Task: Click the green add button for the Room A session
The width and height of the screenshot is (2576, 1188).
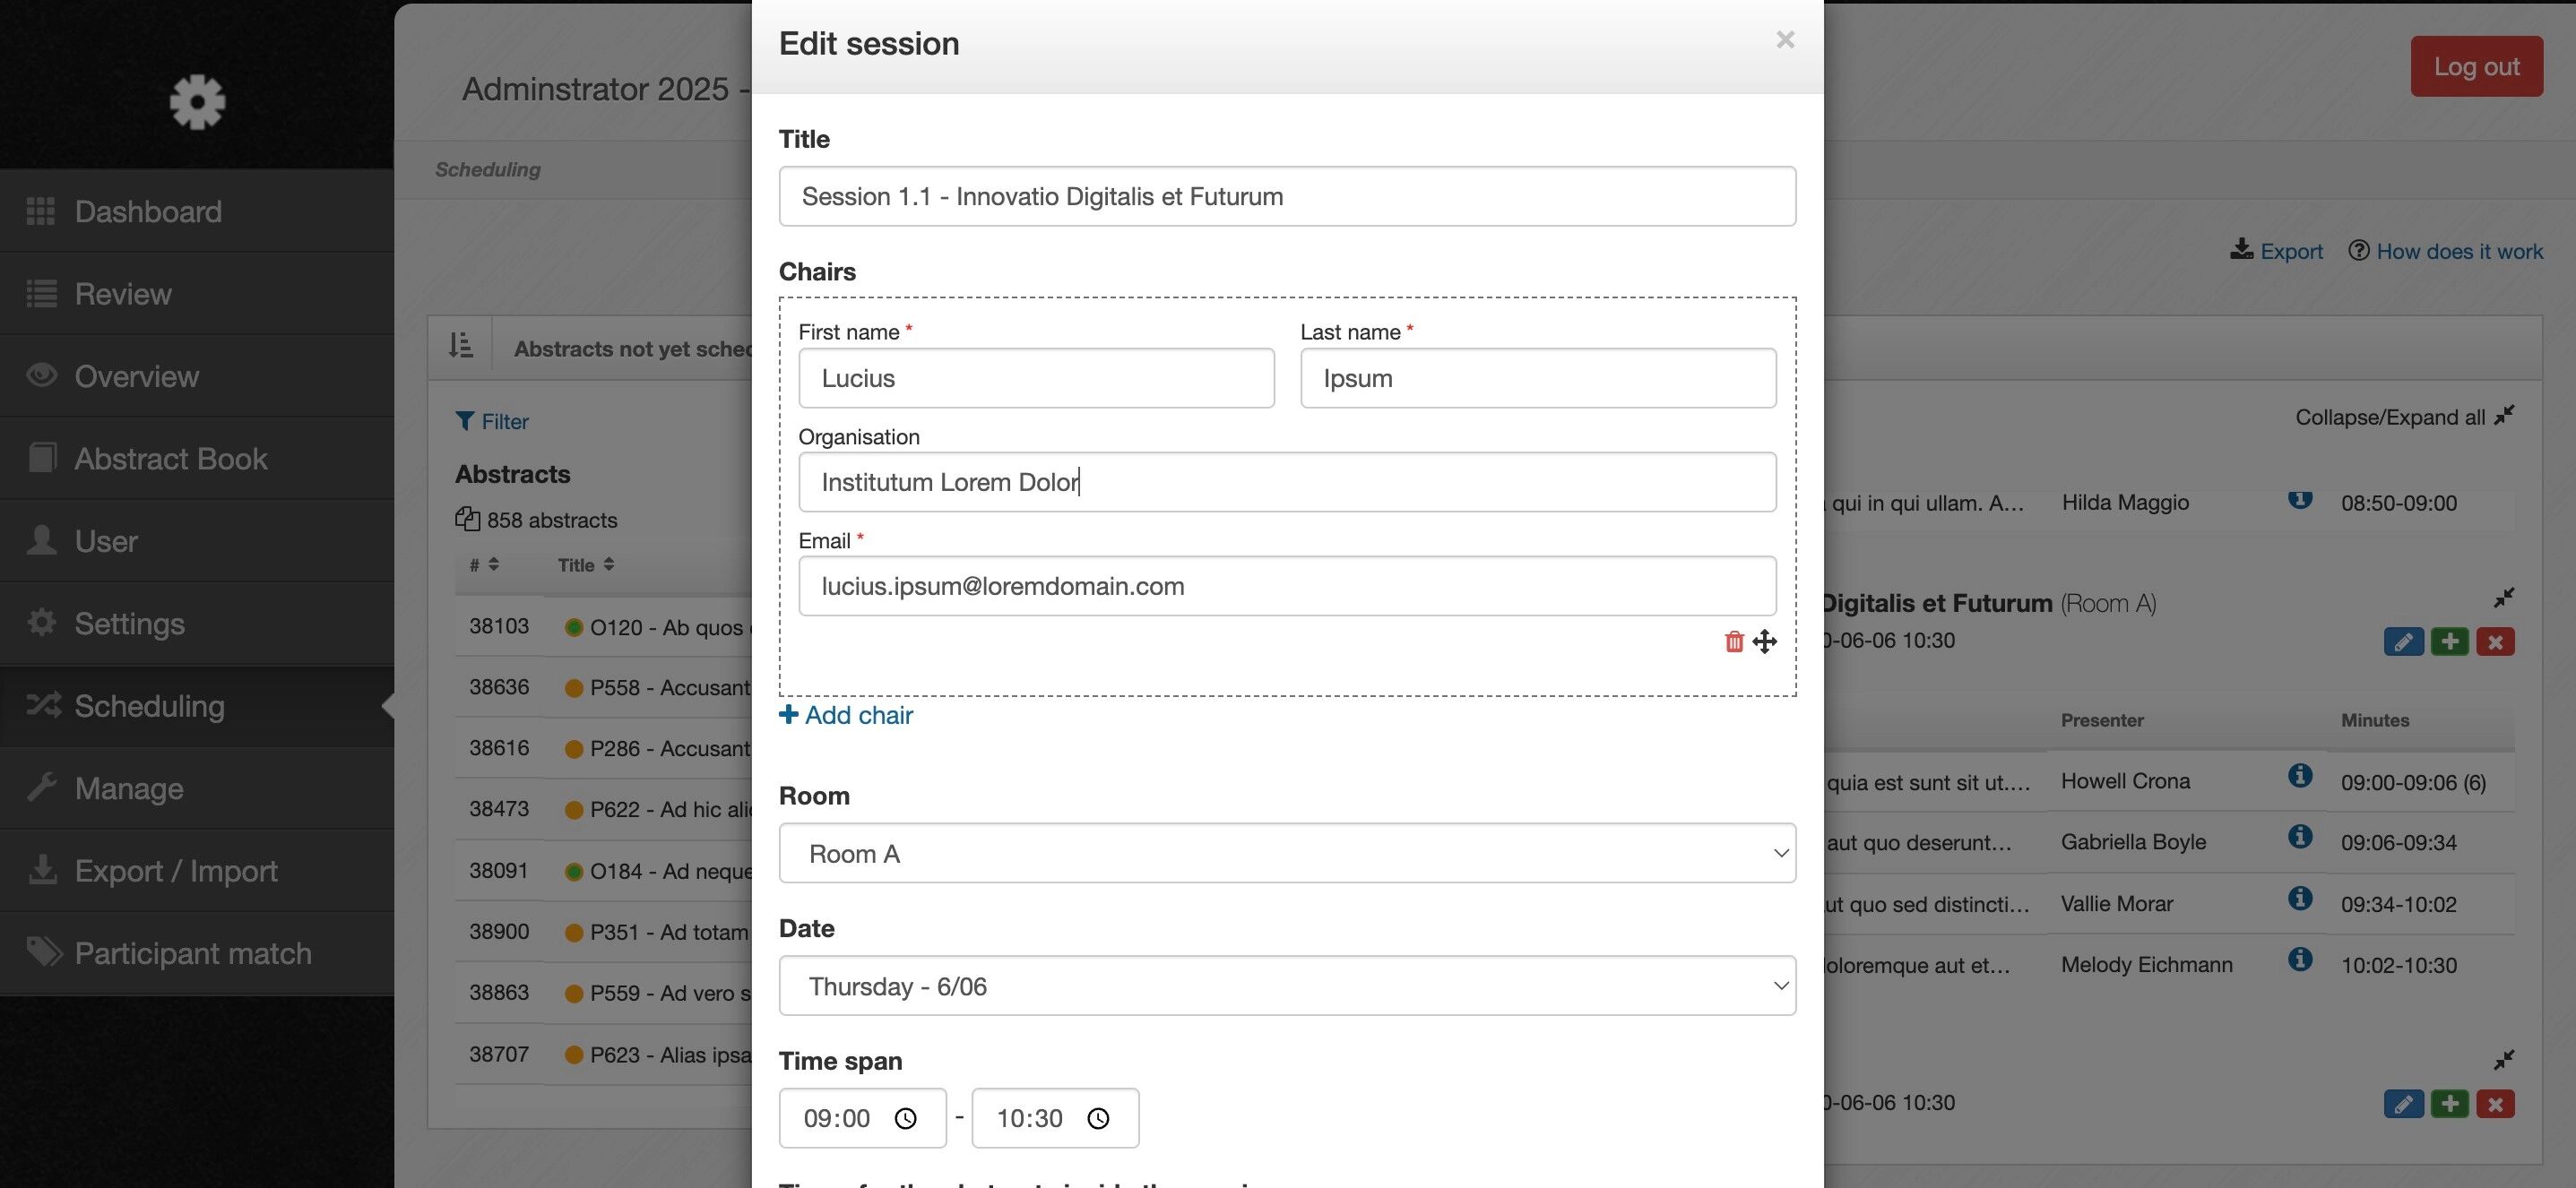Action: coord(2449,641)
